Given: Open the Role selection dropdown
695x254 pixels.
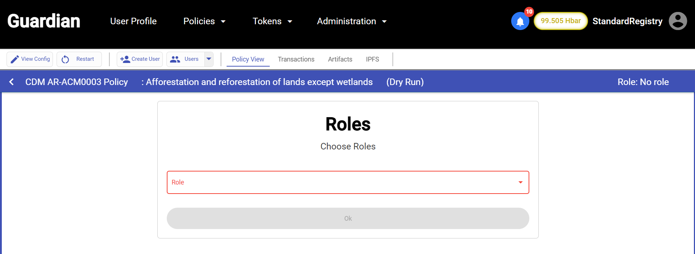Looking at the screenshot, I should pyautogui.click(x=347, y=182).
